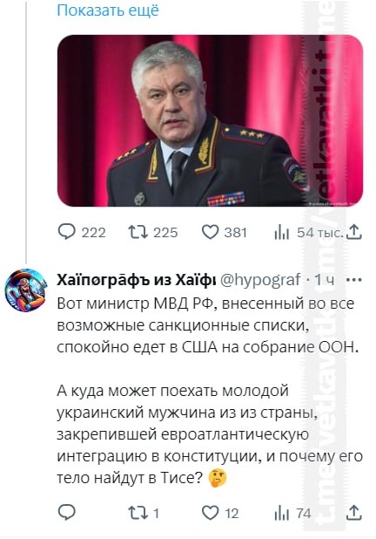This screenshot has width=376, height=539.
Task: Like the top post with 381 likes
Action: click(224, 232)
